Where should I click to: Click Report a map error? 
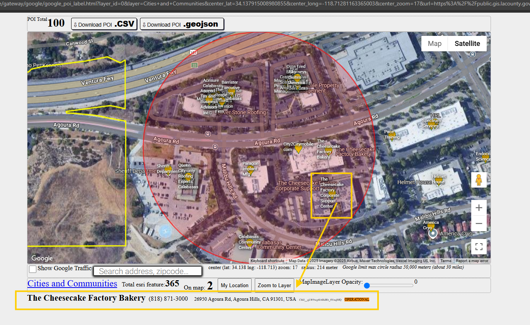pos(472,261)
